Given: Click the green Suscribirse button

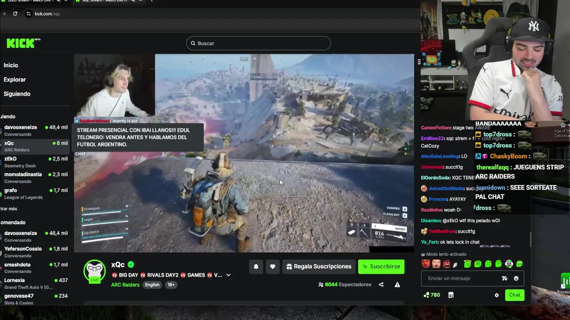Looking at the screenshot, I should click(381, 267).
